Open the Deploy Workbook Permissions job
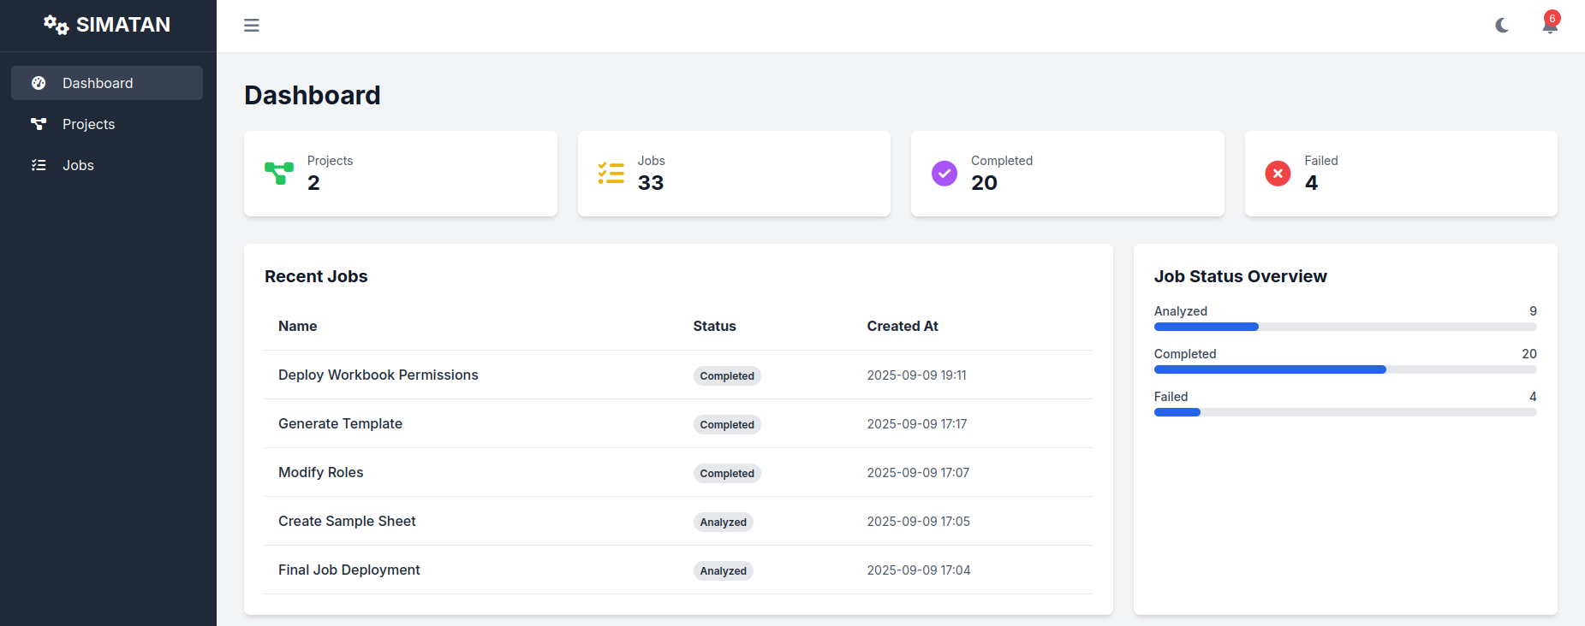This screenshot has width=1585, height=626. click(x=378, y=375)
